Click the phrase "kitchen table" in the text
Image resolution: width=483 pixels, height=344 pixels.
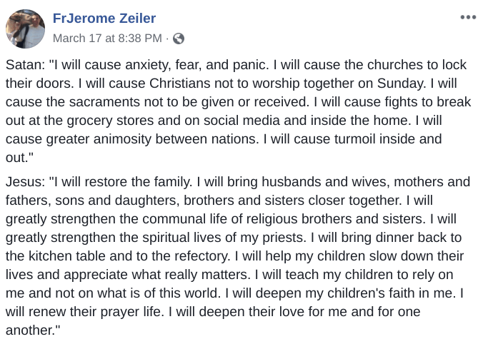tap(67, 256)
